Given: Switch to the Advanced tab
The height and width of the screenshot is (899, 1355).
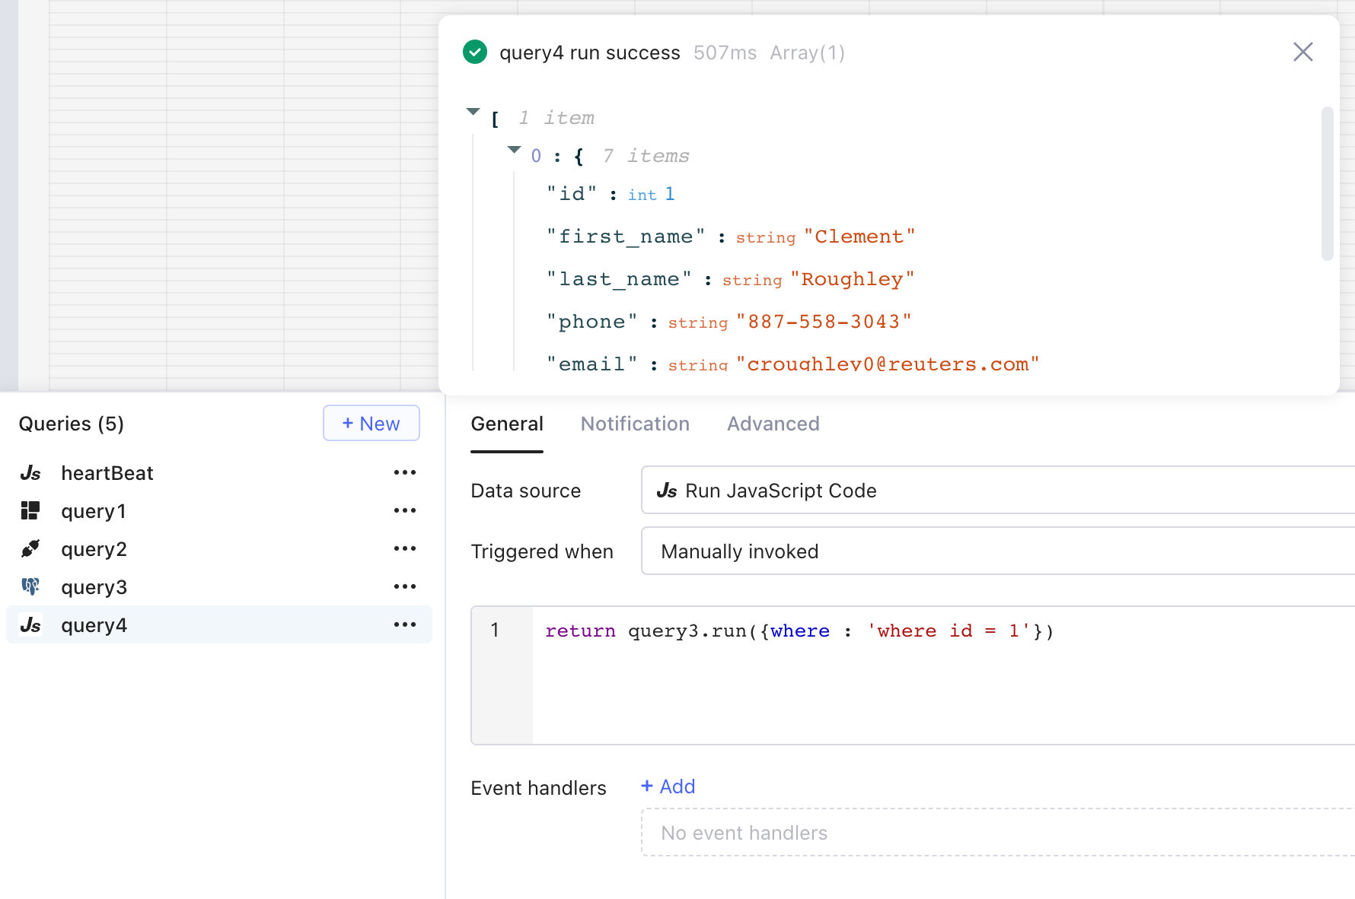Looking at the screenshot, I should (x=773, y=424).
